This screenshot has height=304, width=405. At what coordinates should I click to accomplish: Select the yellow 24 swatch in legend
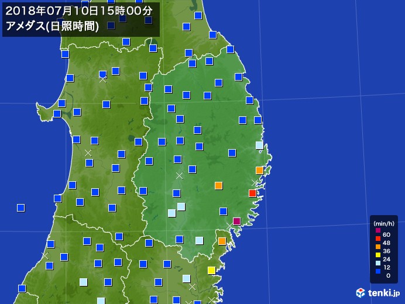tap(378, 255)
